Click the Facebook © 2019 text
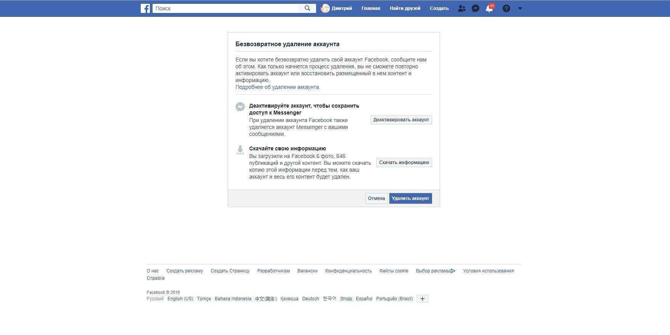 click(x=163, y=292)
